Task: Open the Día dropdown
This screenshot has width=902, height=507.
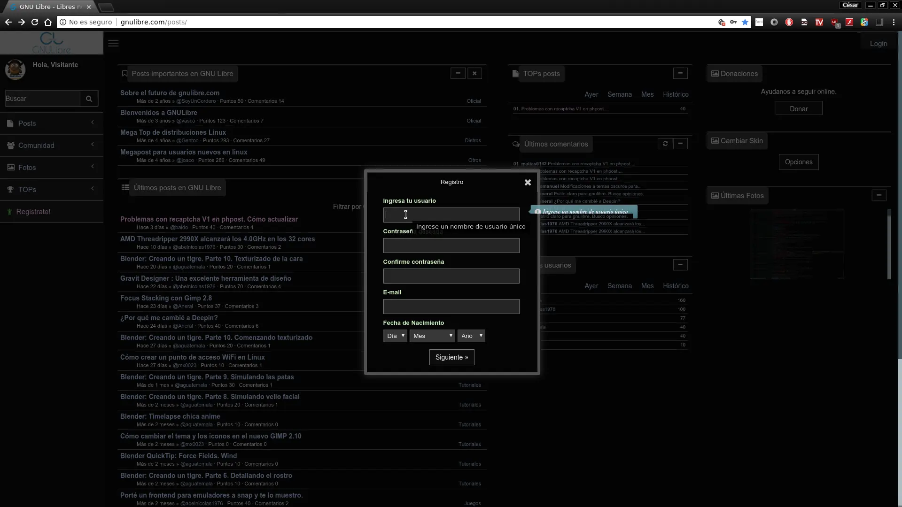Action: coord(395,336)
